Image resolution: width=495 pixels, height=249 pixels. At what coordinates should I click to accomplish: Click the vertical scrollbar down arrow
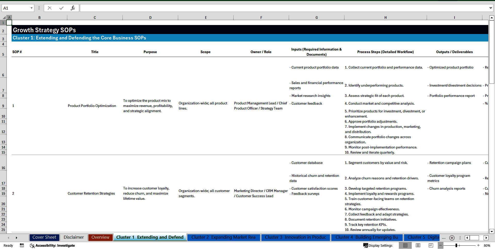[492, 231]
